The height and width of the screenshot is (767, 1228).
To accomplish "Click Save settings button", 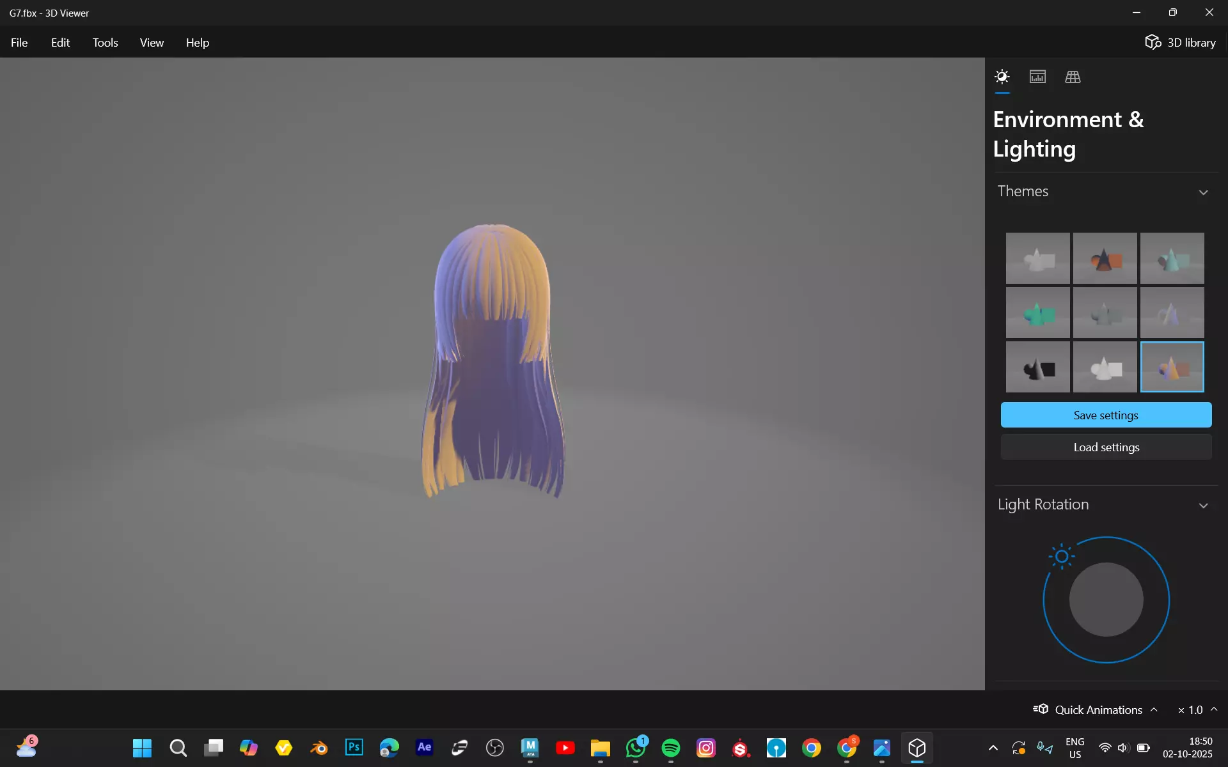I will pos(1106,415).
